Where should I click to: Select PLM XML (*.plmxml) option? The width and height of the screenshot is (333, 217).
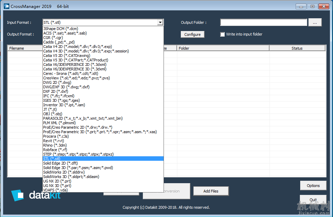point(103,123)
